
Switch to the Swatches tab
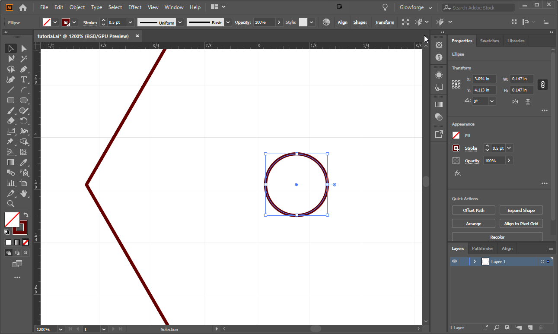(x=489, y=41)
